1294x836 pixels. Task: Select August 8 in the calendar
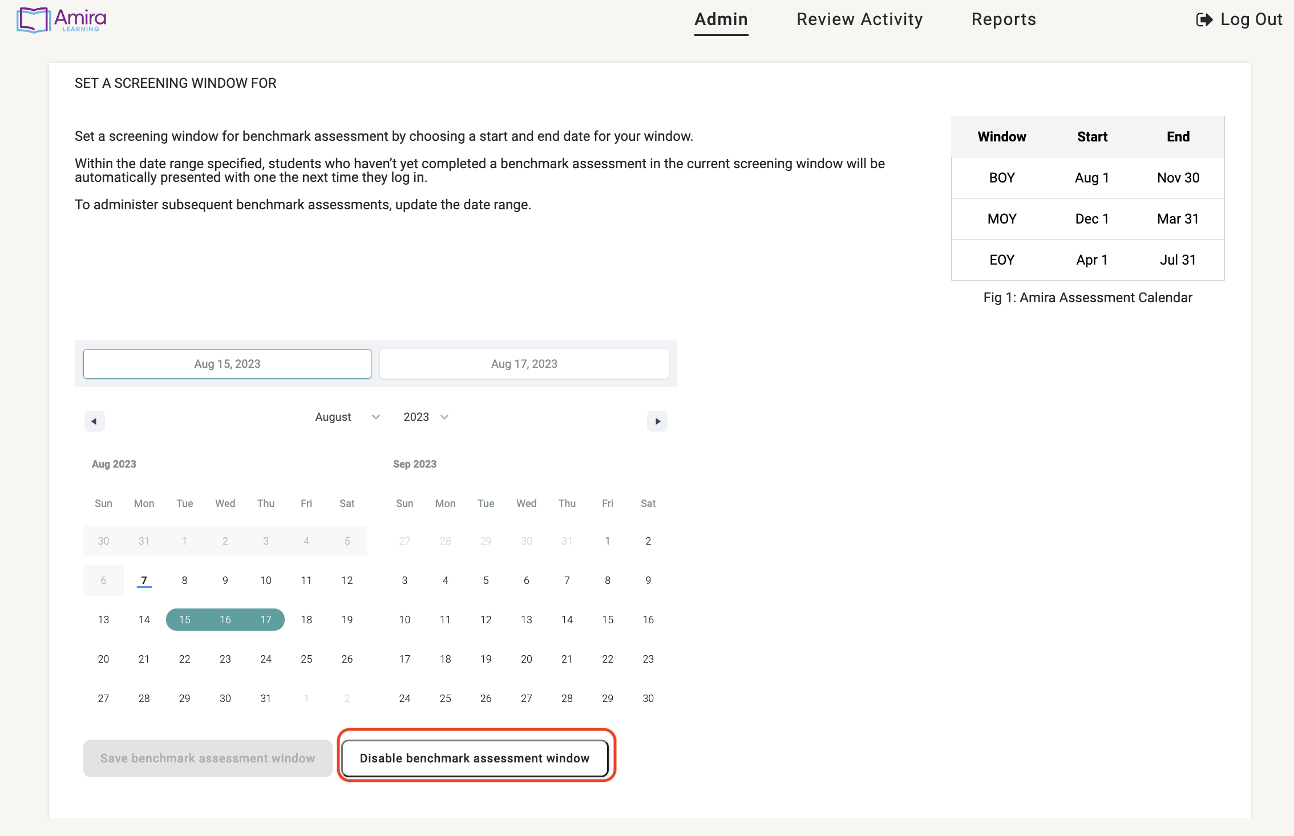coord(185,581)
